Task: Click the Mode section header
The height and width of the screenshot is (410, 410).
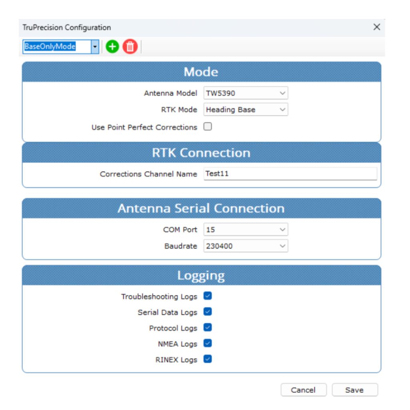Action: click(x=201, y=72)
